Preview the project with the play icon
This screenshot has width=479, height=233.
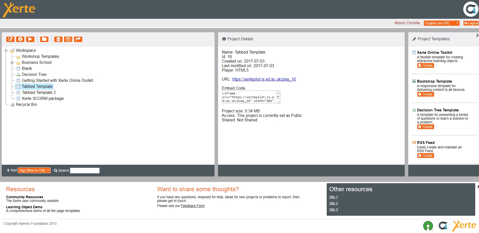[x=30, y=39]
